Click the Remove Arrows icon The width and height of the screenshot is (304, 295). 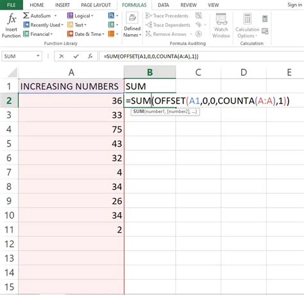(149, 34)
